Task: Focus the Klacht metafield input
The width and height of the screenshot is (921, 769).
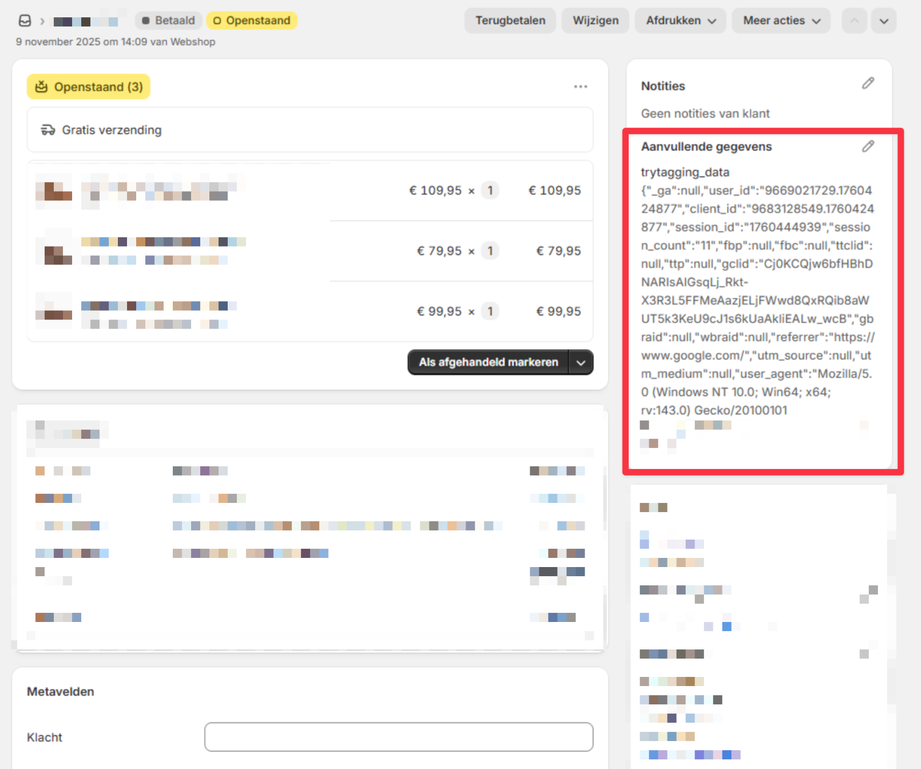Action: coord(398,737)
